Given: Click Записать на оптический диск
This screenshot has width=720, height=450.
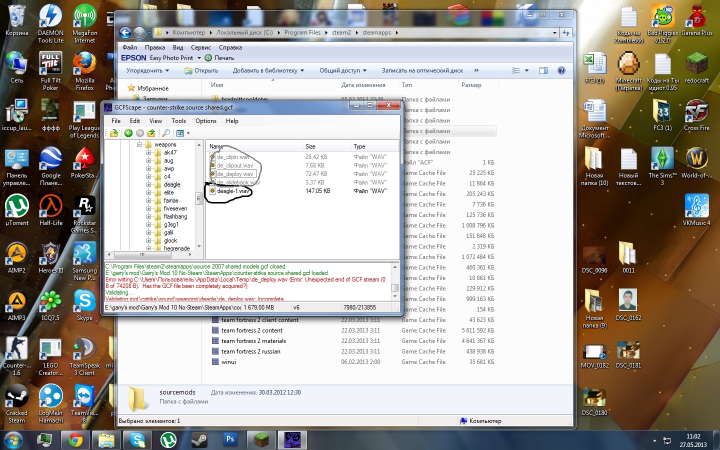Looking at the screenshot, I should [422, 70].
